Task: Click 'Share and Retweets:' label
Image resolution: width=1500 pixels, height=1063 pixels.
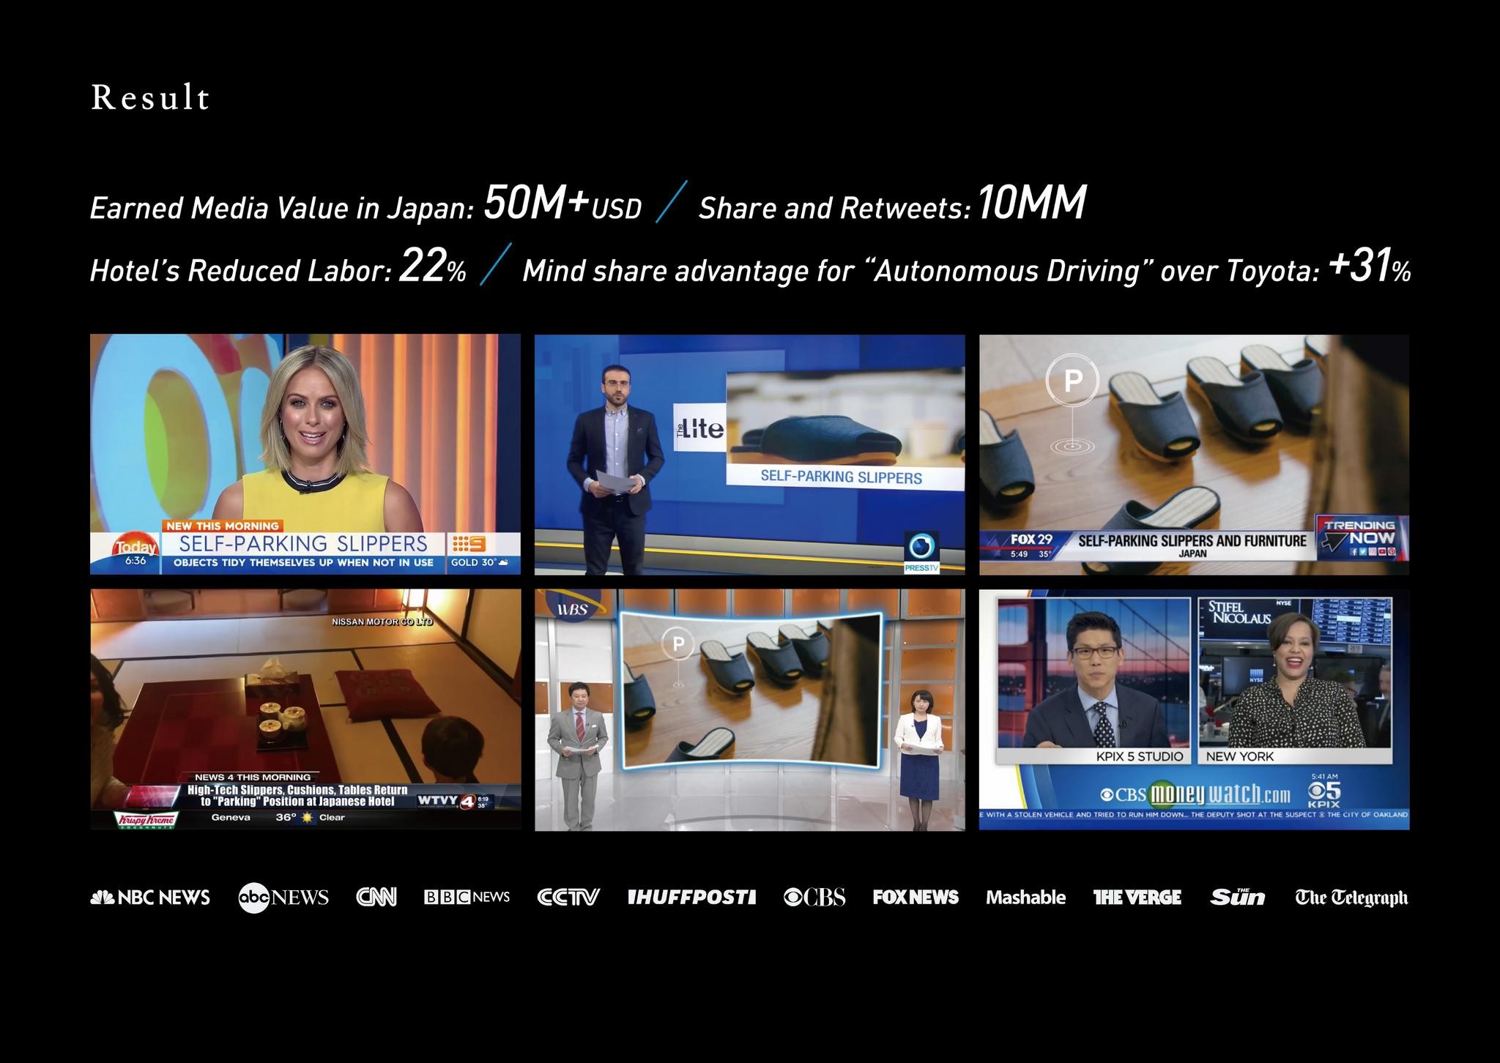Action: click(x=834, y=209)
